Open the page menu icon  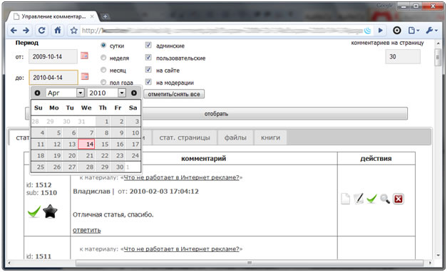pos(413,30)
